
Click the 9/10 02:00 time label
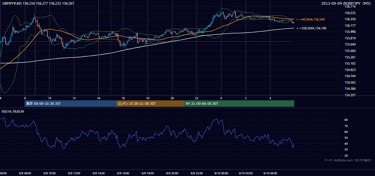[246, 173]
